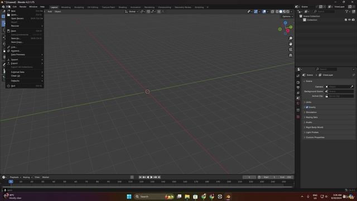Choose Save As in File menu
The width and height of the screenshot is (357, 201).
pos(25,39)
